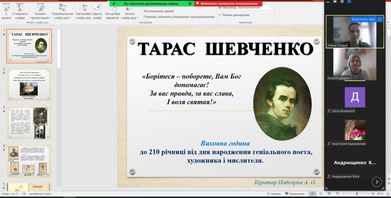
Task: Click spell-check icon in the status bar
Action: 24,194
